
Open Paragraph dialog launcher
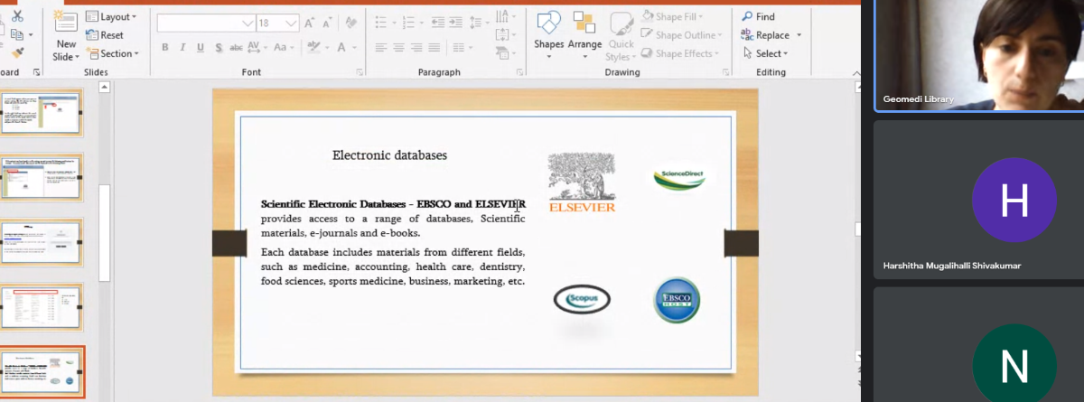(x=519, y=71)
